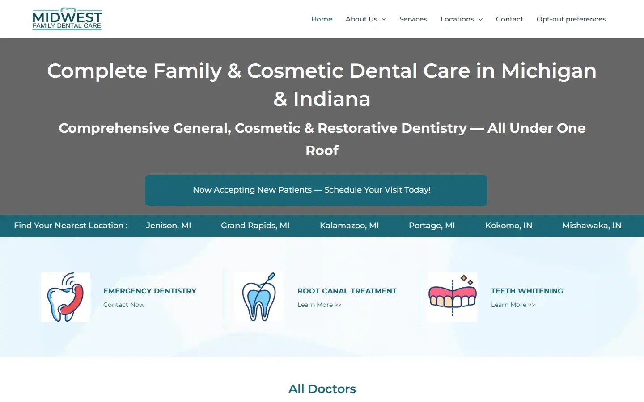Click Contact Now under Emergency Dentistry
644x402 pixels.
(124, 305)
